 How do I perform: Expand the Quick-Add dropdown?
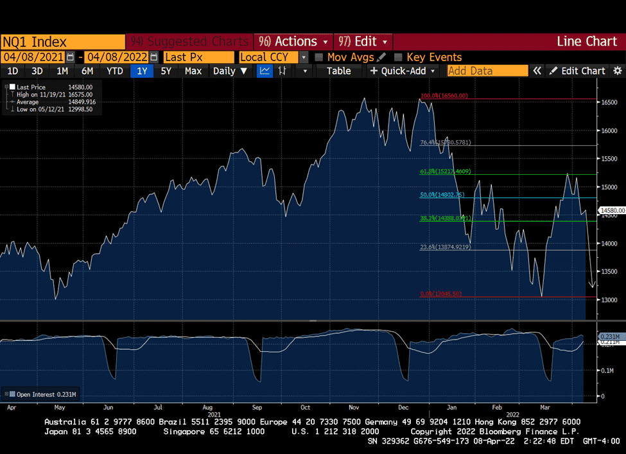coord(403,71)
